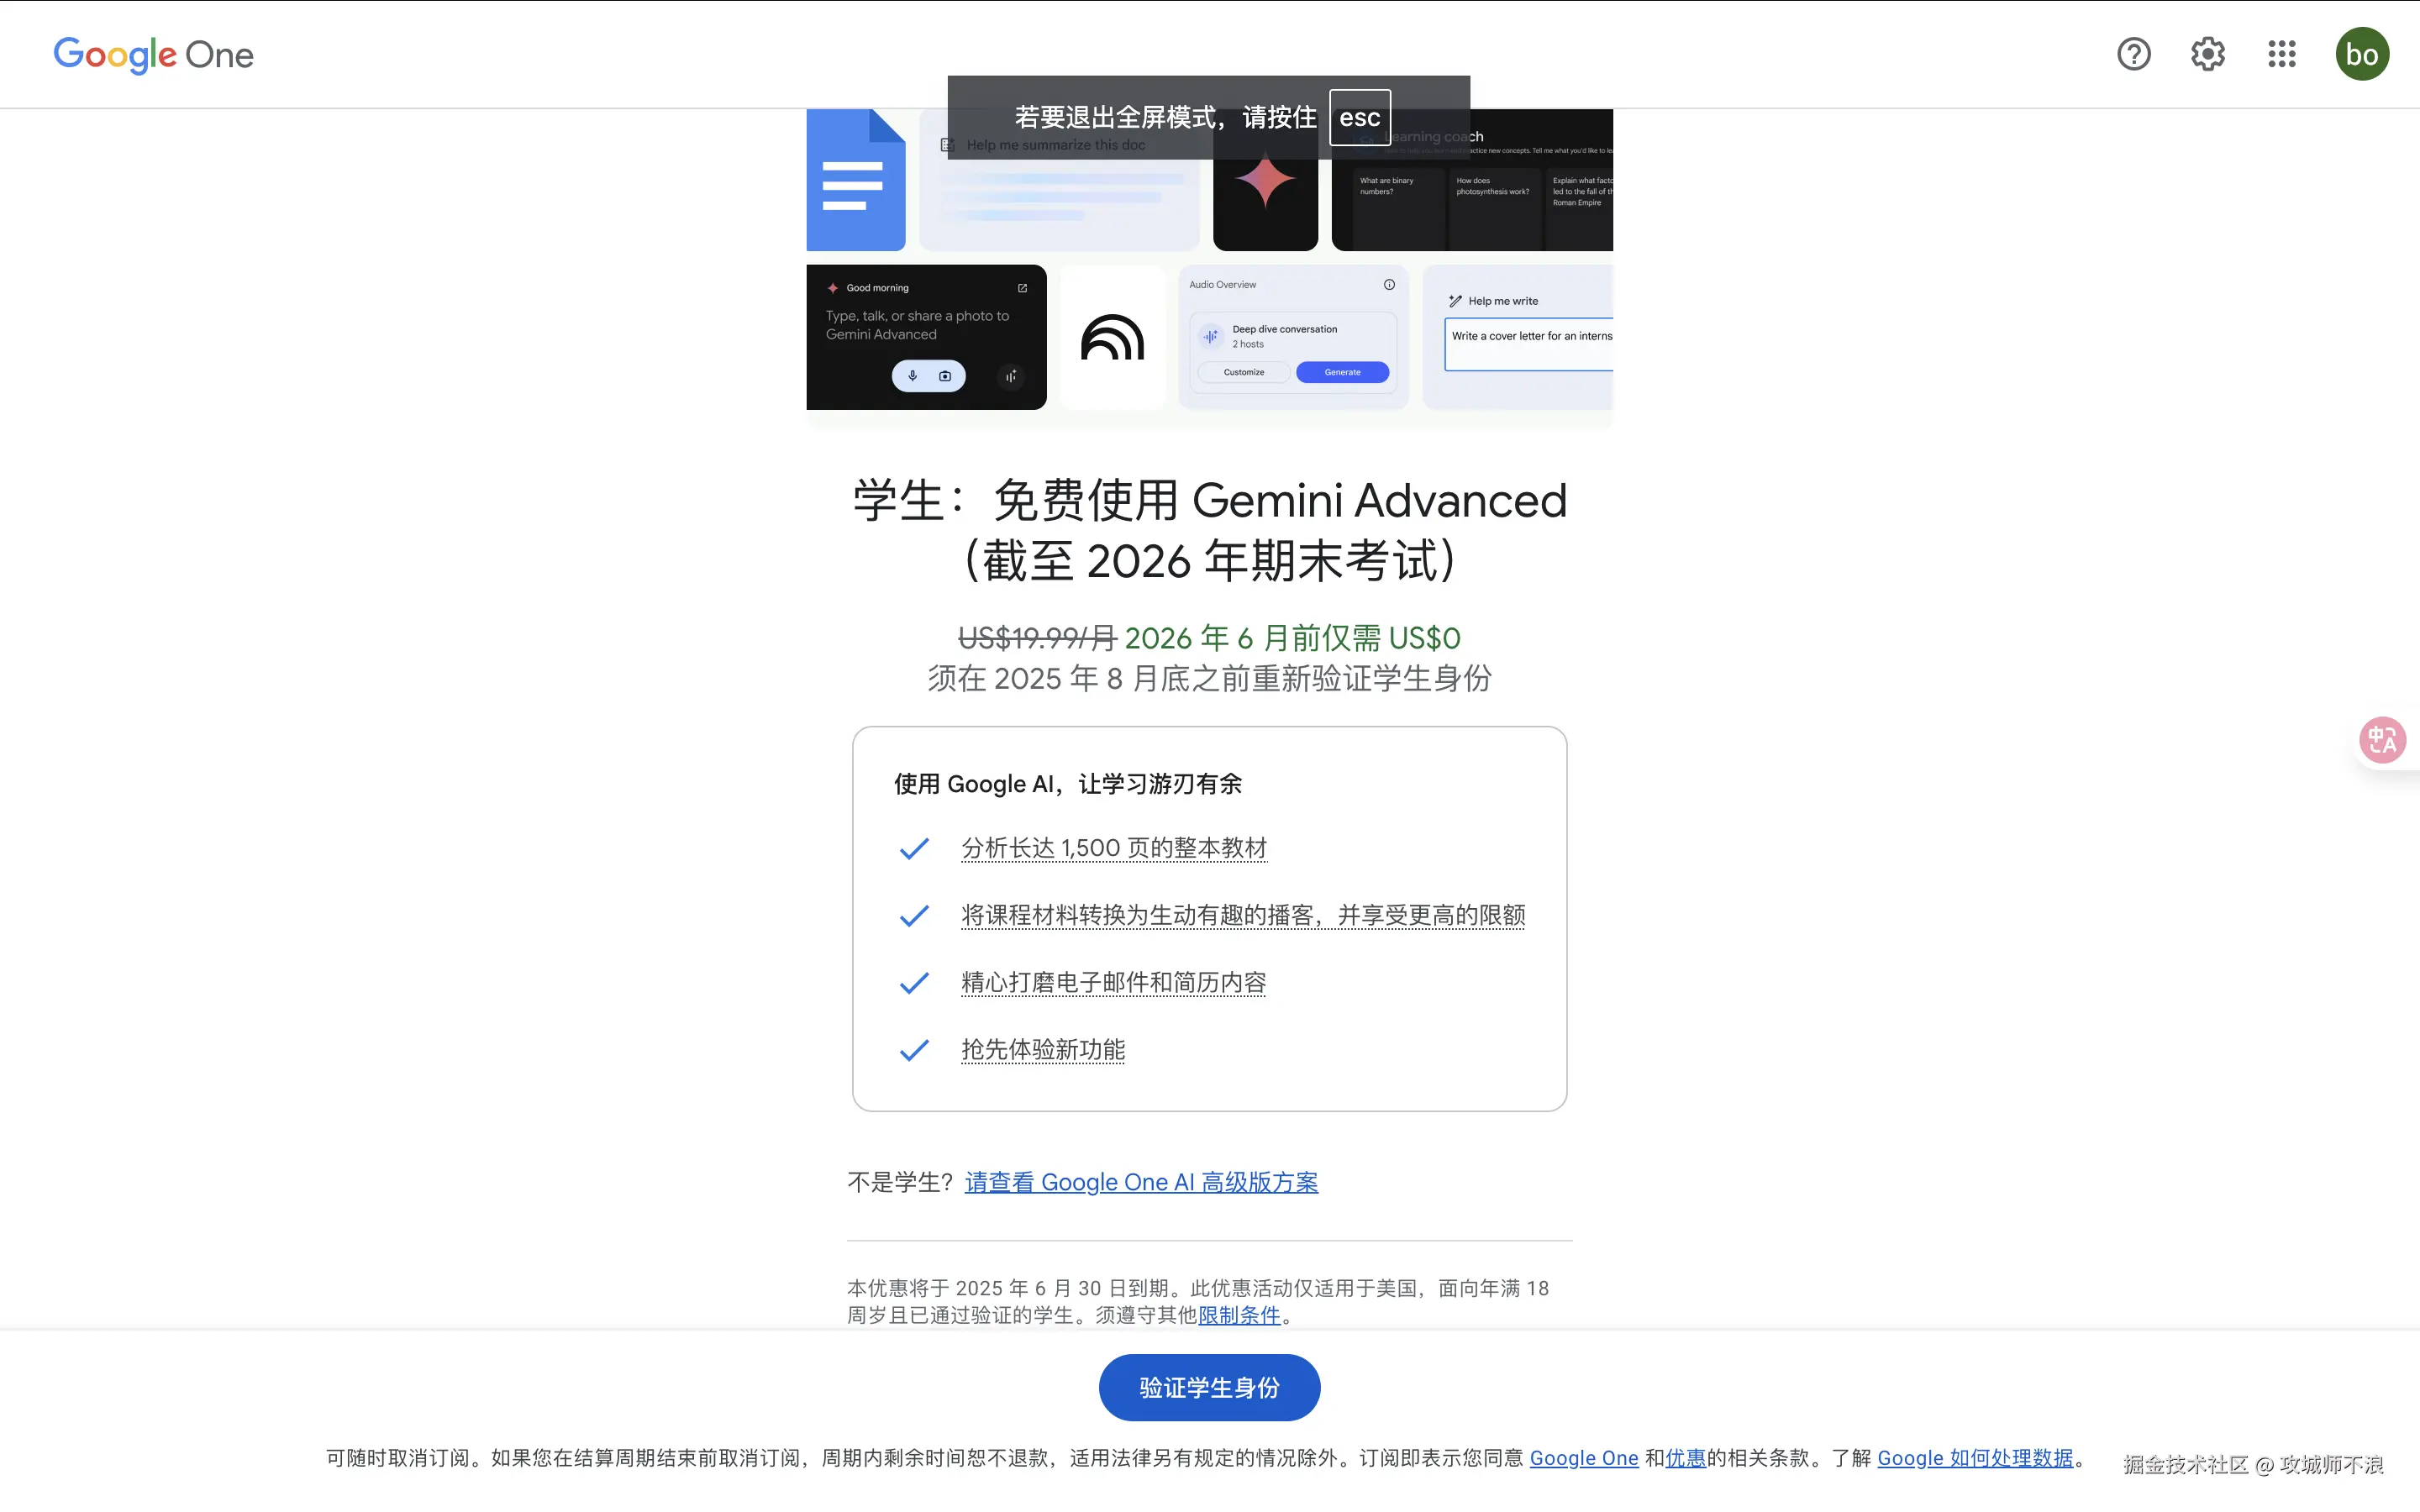This screenshot has width=2420, height=1512.
Task: Open Google One settings gear
Action: tap(2207, 54)
